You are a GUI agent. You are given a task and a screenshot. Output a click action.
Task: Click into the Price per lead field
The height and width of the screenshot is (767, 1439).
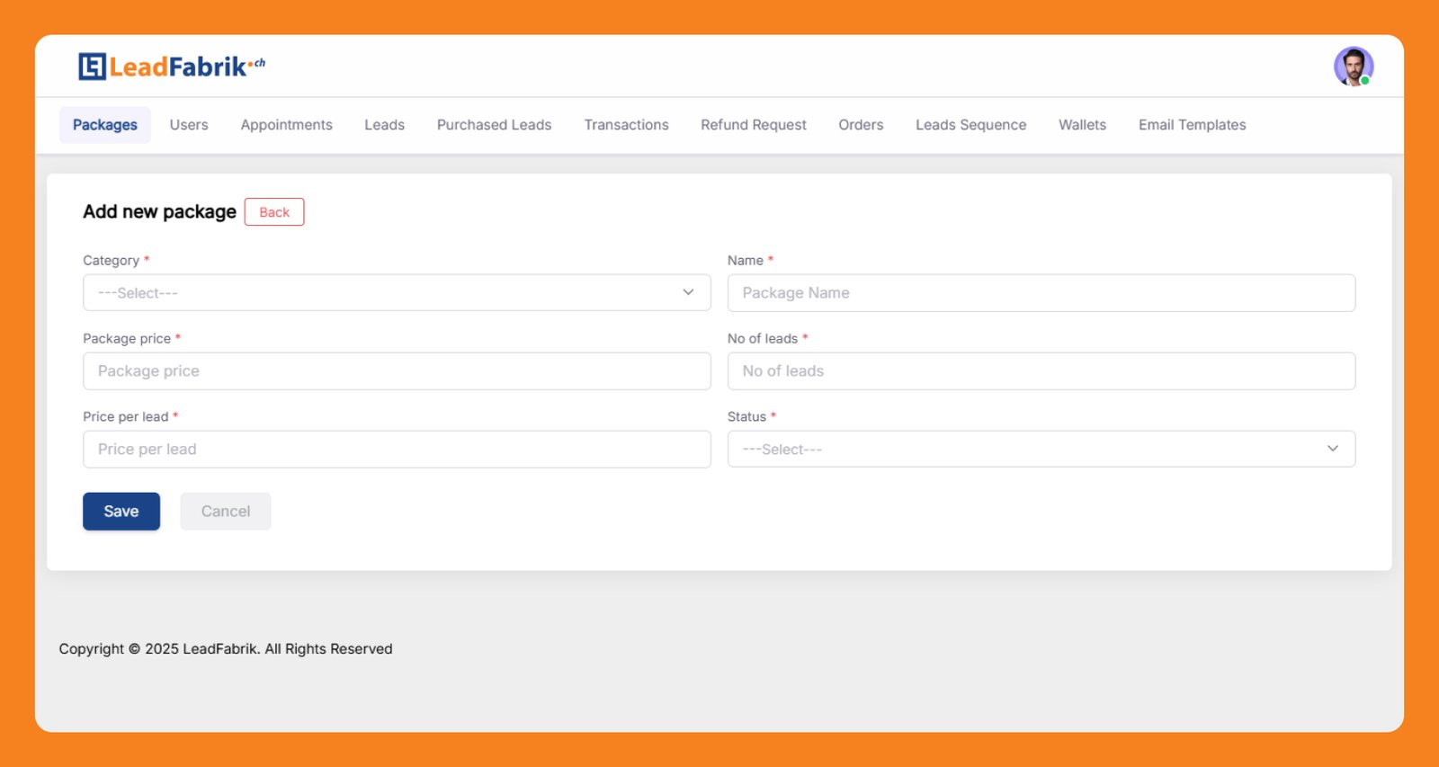[x=397, y=450]
